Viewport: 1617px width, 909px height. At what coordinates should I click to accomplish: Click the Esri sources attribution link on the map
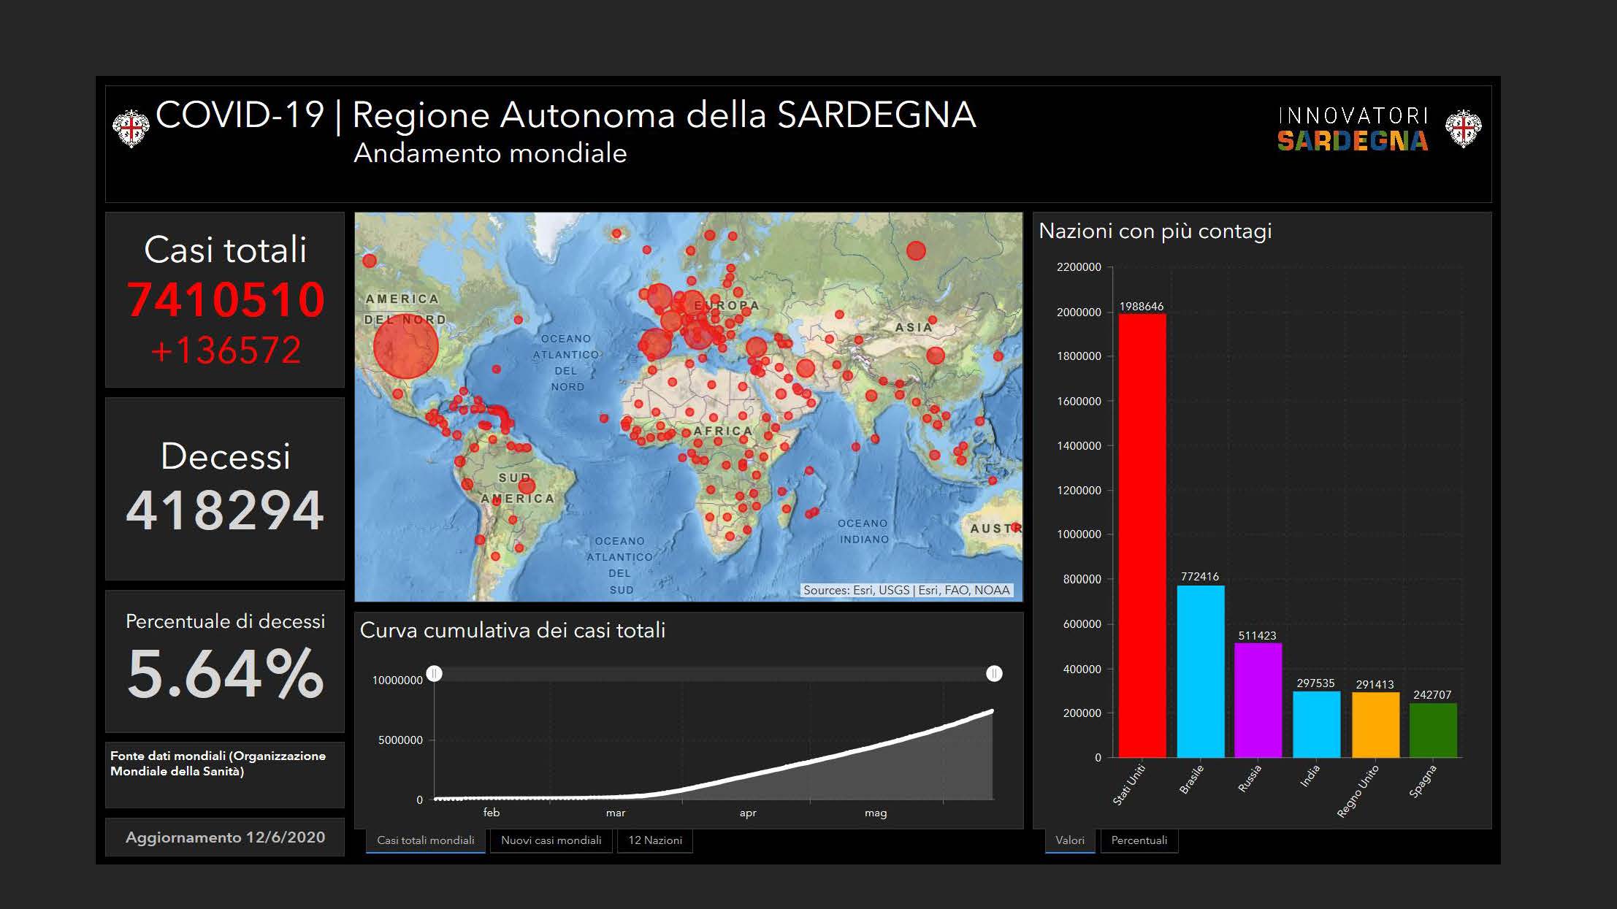pos(906,590)
